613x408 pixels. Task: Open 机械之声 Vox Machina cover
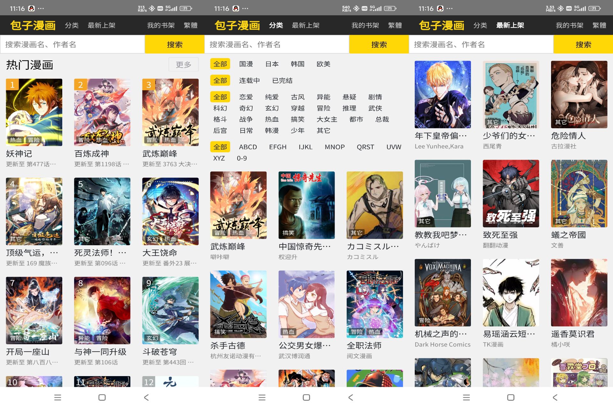(443, 293)
